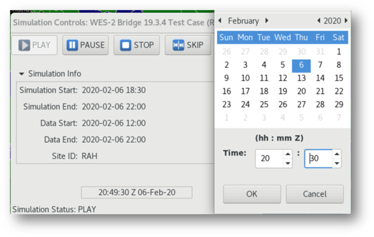Viewport: 374px width, 237px height.
Task: Go to next month arrow after February
Action: (267, 21)
